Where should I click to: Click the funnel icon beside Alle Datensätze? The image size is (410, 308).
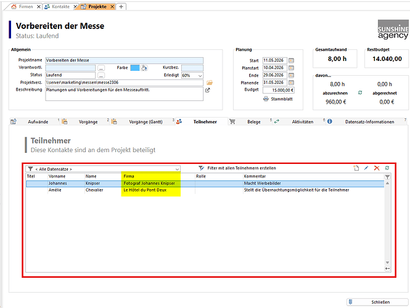[30, 169]
